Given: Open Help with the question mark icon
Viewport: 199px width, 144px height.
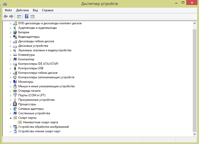Looking at the screenshot, I should click(x=27, y=16).
